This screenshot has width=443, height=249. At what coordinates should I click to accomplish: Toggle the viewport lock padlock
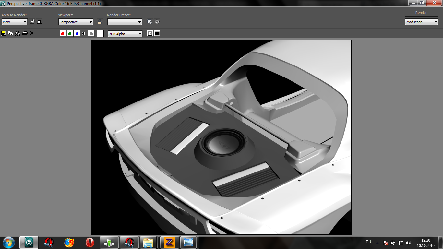click(x=100, y=22)
